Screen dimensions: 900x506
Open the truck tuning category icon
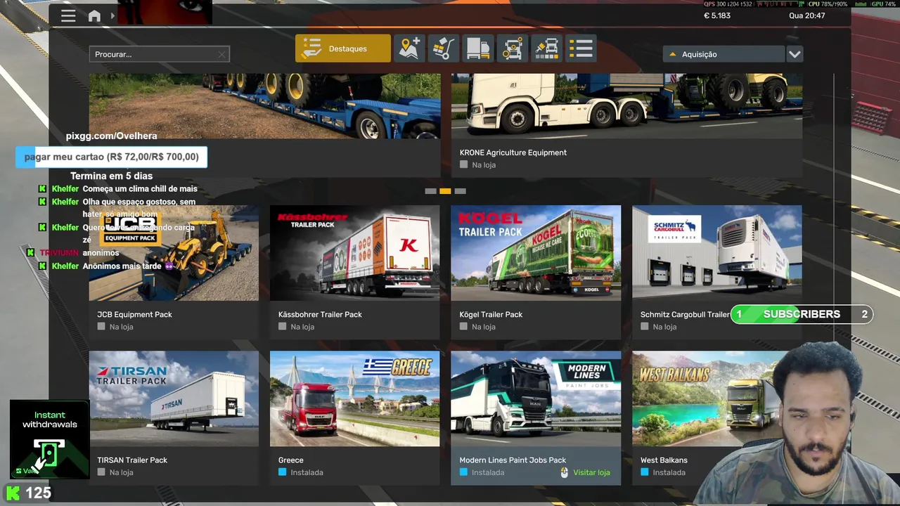513,48
